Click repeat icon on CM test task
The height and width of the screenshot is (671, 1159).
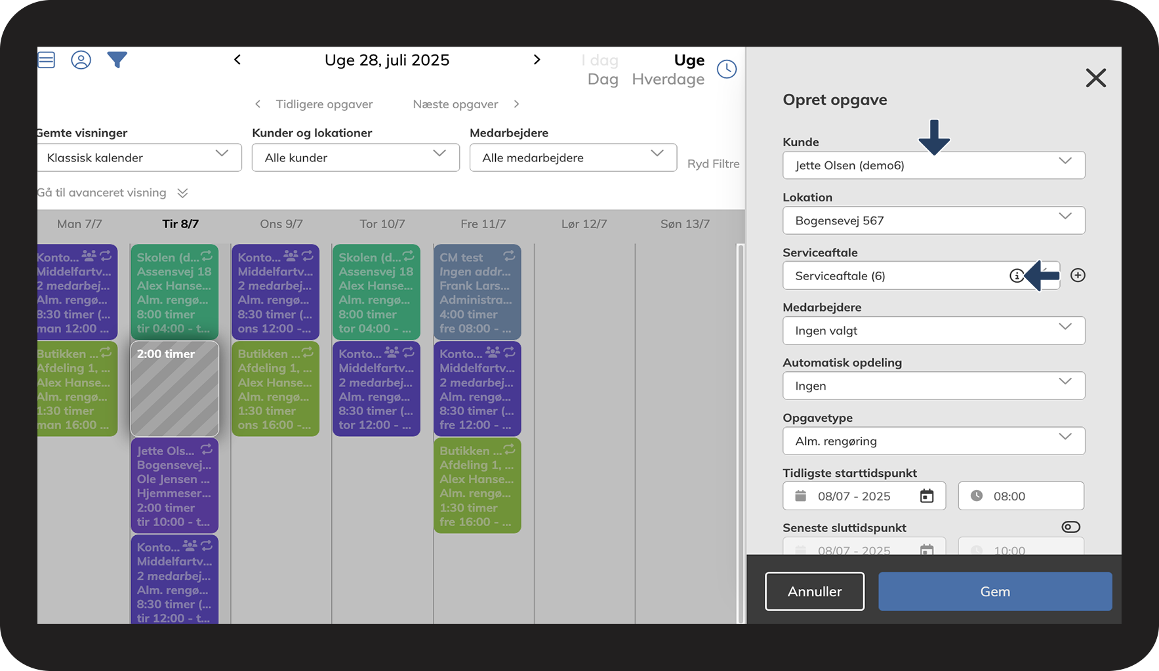509,256
